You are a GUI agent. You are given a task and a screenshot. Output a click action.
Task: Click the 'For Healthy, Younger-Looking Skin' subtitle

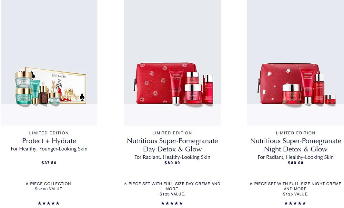49,149
